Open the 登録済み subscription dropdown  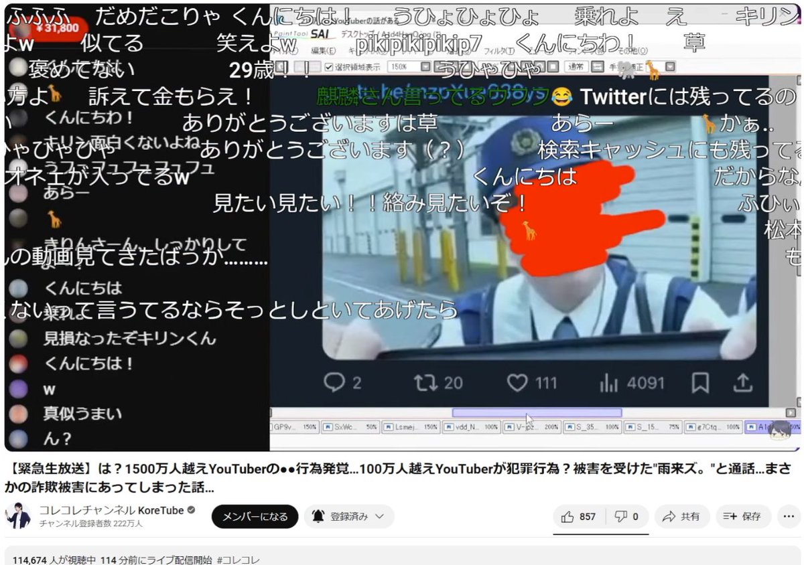click(x=348, y=516)
